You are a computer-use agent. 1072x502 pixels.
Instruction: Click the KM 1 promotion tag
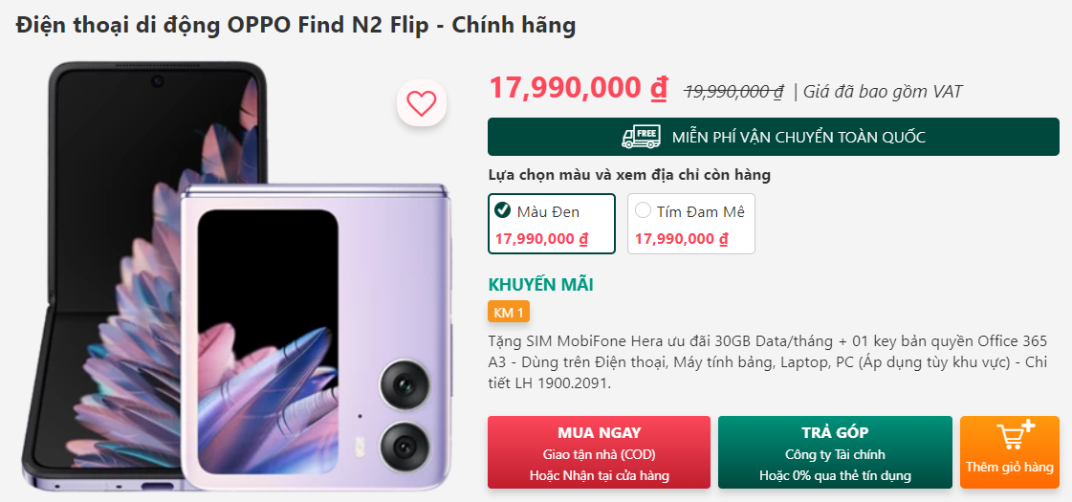(509, 313)
